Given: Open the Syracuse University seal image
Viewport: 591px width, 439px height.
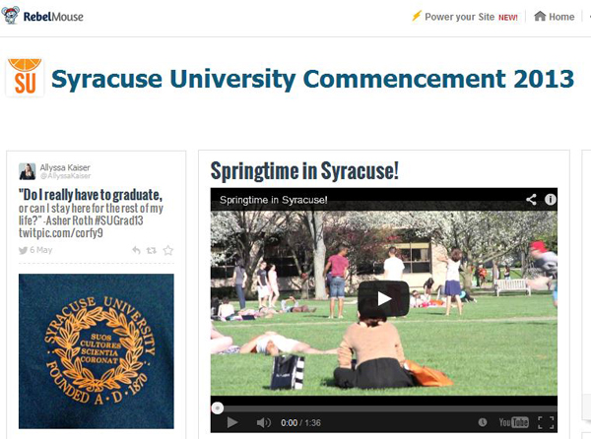Looking at the screenshot, I should (x=97, y=350).
